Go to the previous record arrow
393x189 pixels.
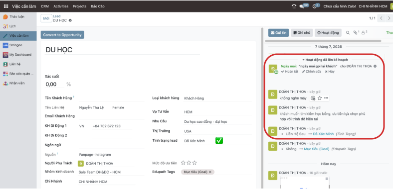381,18
